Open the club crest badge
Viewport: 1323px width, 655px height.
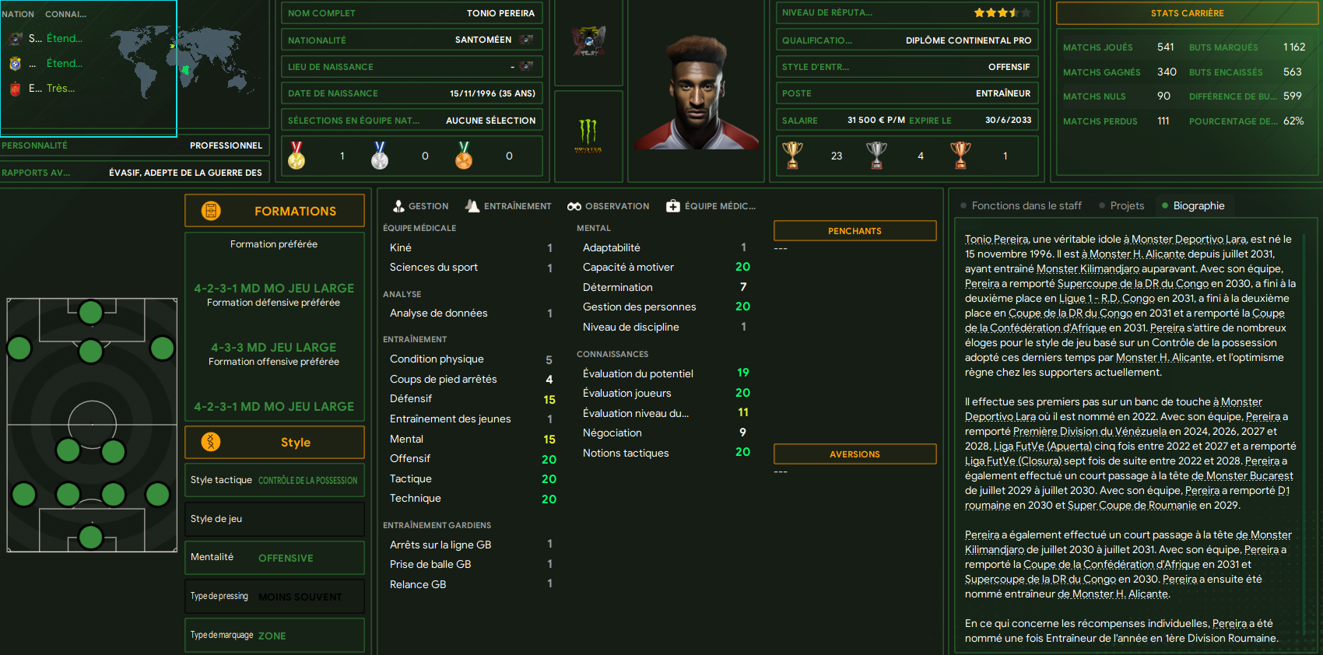pos(588,41)
